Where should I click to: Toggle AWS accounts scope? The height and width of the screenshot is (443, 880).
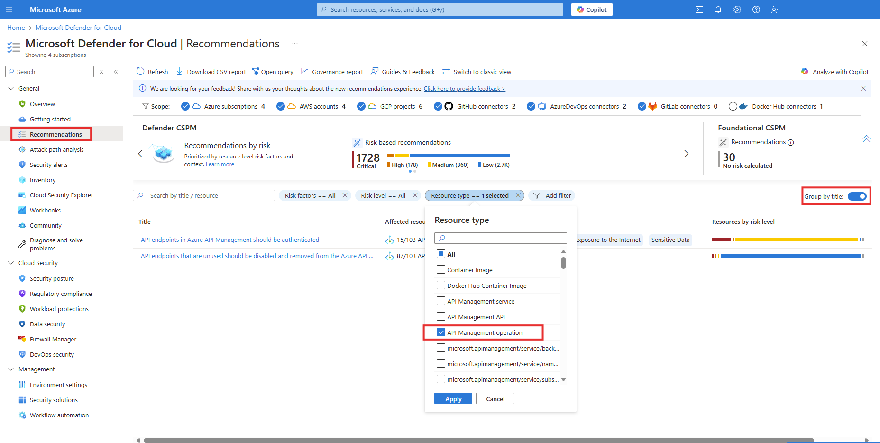281,106
